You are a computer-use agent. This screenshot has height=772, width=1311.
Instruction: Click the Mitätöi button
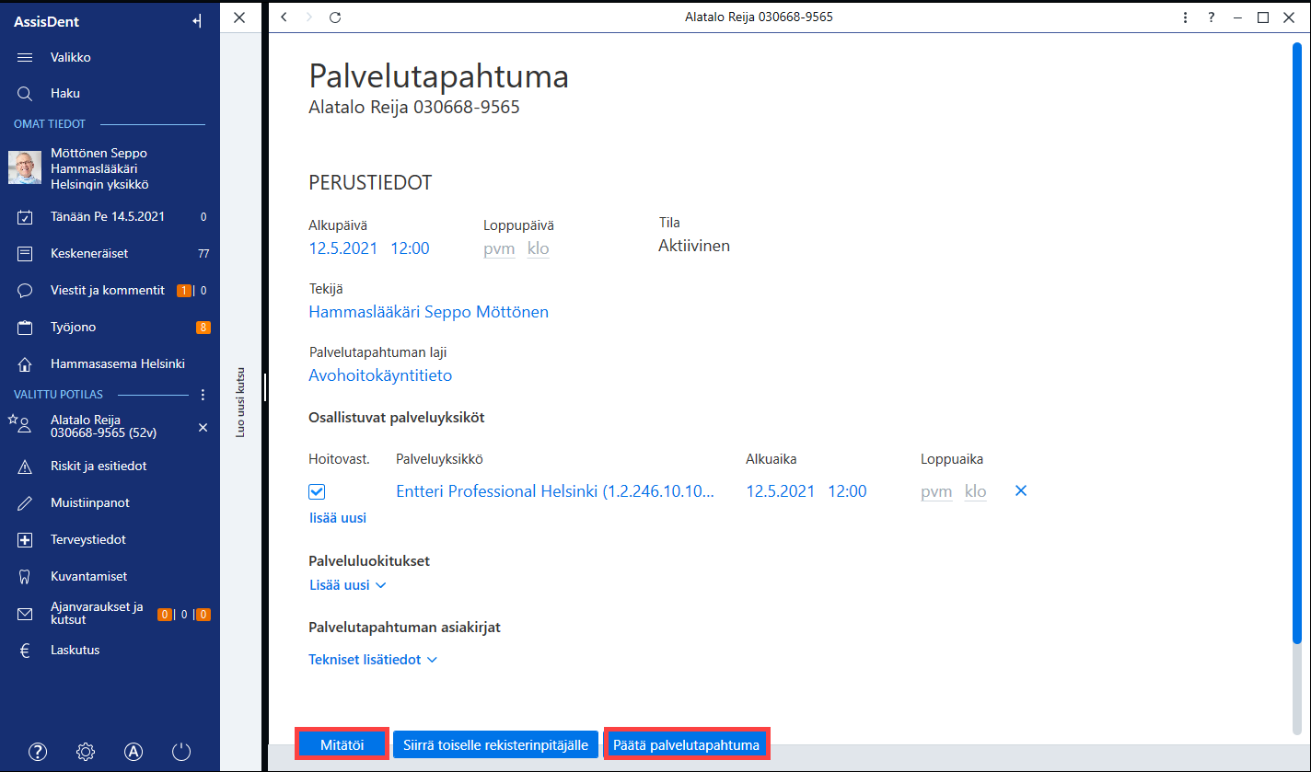coord(342,744)
